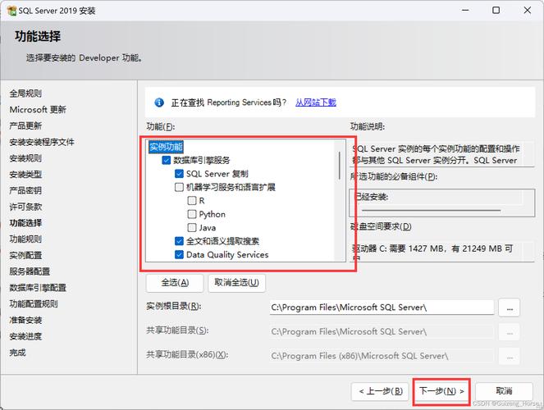Close the SQL Server 2019 setup window
The height and width of the screenshot is (410, 544).
tap(528, 11)
